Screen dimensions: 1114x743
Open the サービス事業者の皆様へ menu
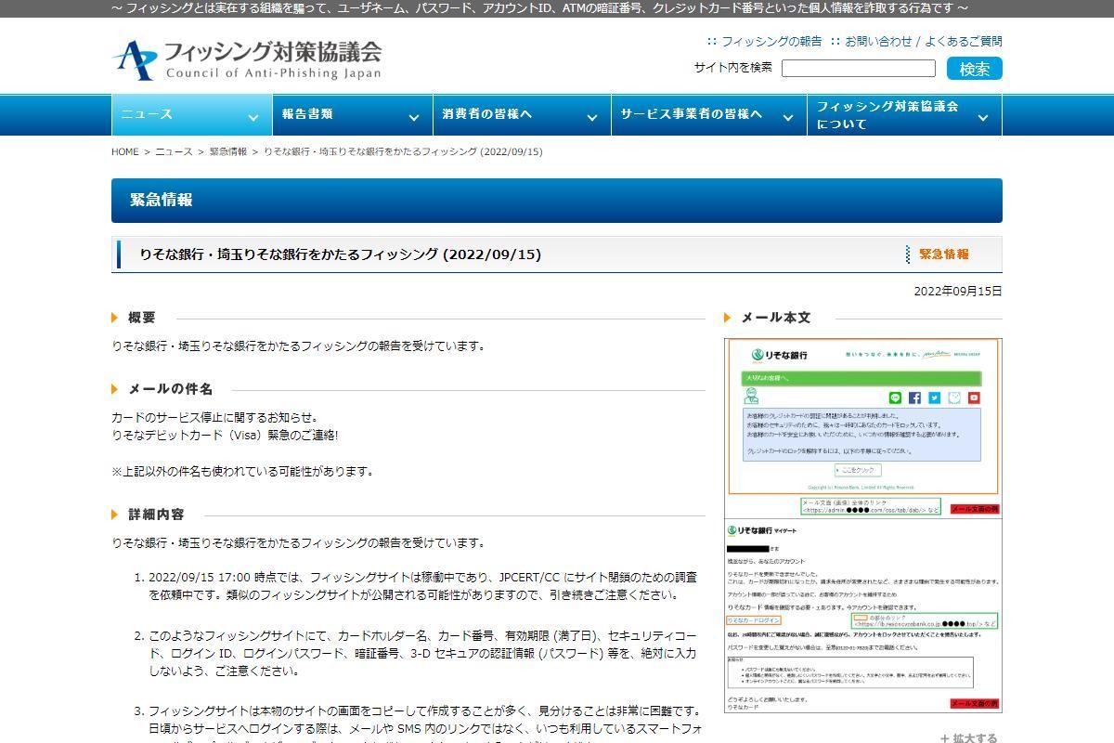[x=707, y=114]
